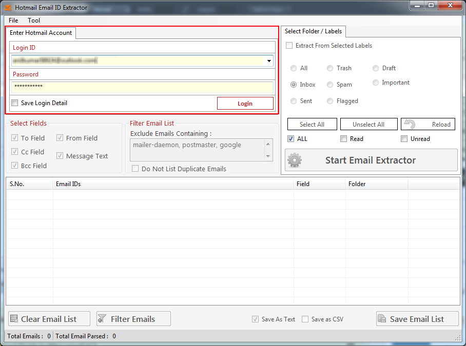Select the Inbox radio button

pyautogui.click(x=294, y=85)
